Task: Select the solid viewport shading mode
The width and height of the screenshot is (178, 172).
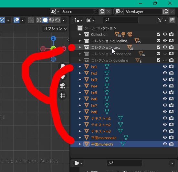Action: click(x=45, y=20)
